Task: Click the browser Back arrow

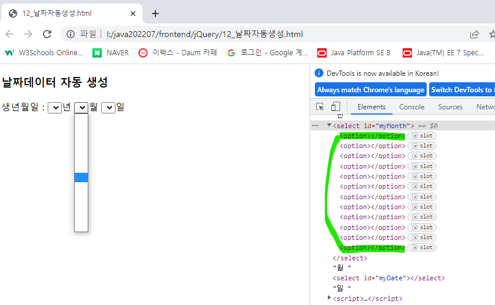Action: (x=9, y=34)
